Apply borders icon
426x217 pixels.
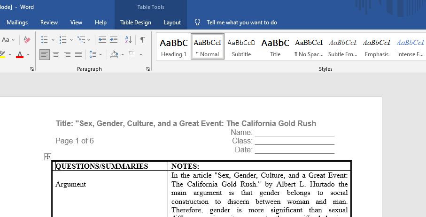point(132,54)
